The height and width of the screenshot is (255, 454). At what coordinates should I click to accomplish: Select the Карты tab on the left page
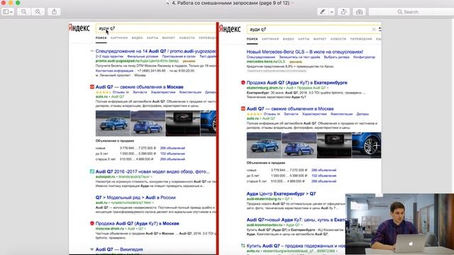click(x=153, y=38)
